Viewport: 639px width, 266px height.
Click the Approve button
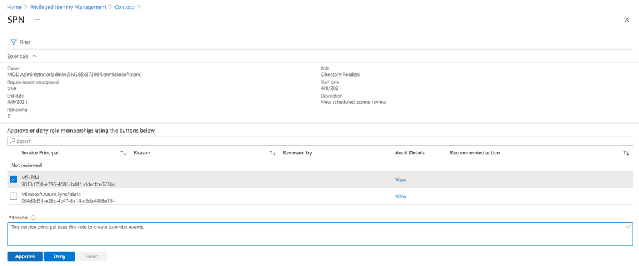coord(25,256)
